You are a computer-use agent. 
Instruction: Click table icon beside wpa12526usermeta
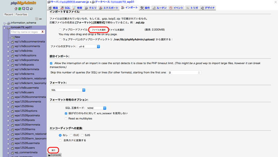click(x=13, y=143)
